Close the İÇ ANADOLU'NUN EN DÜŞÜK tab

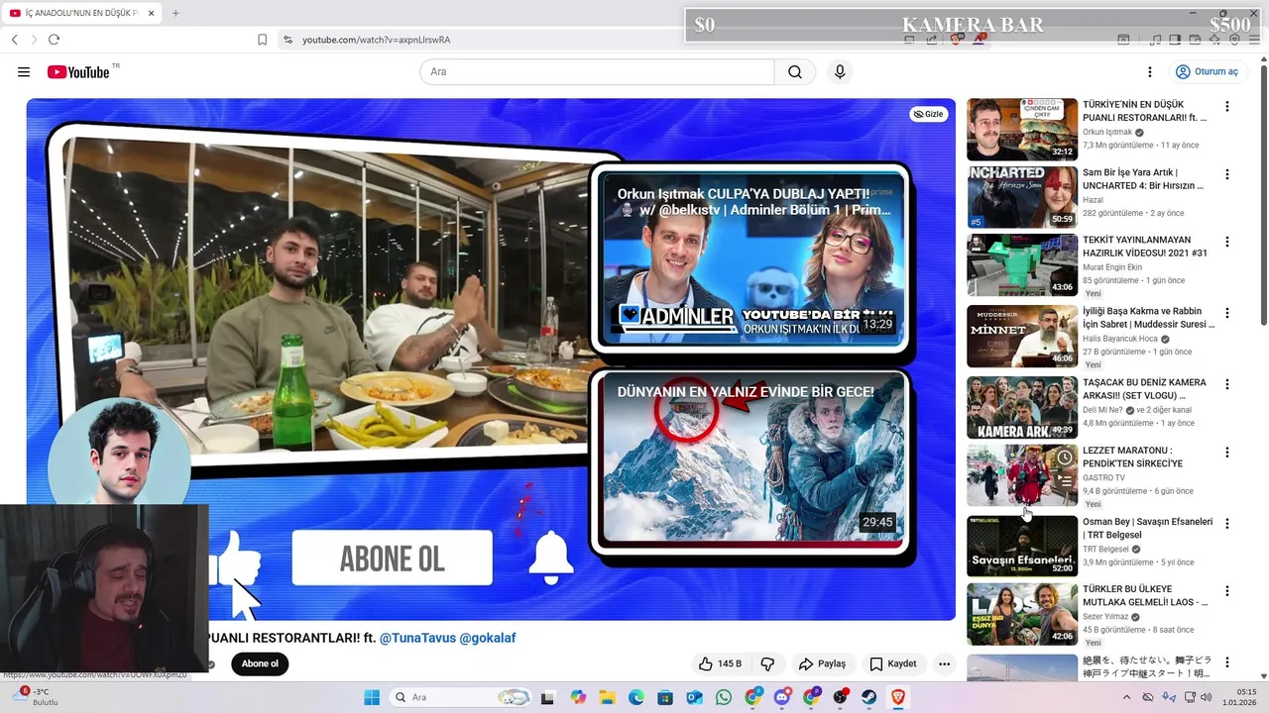click(x=153, y=13)
